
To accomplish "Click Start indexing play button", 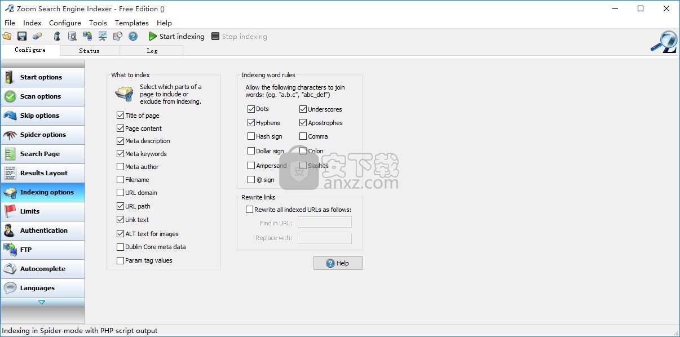I will [x=176, y=36].
